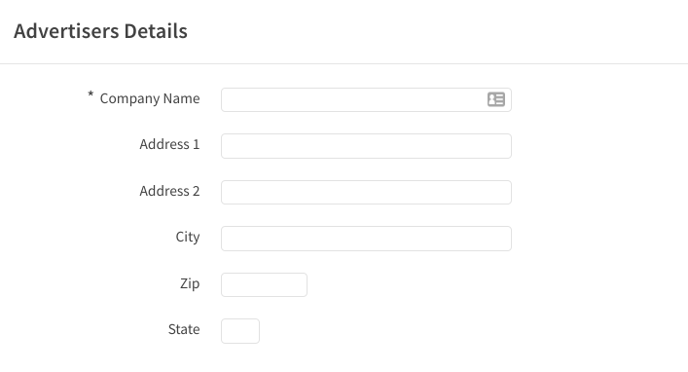Select the Address 2 label
This screenshot has width=688, height=372.
(x=169, y=191)
